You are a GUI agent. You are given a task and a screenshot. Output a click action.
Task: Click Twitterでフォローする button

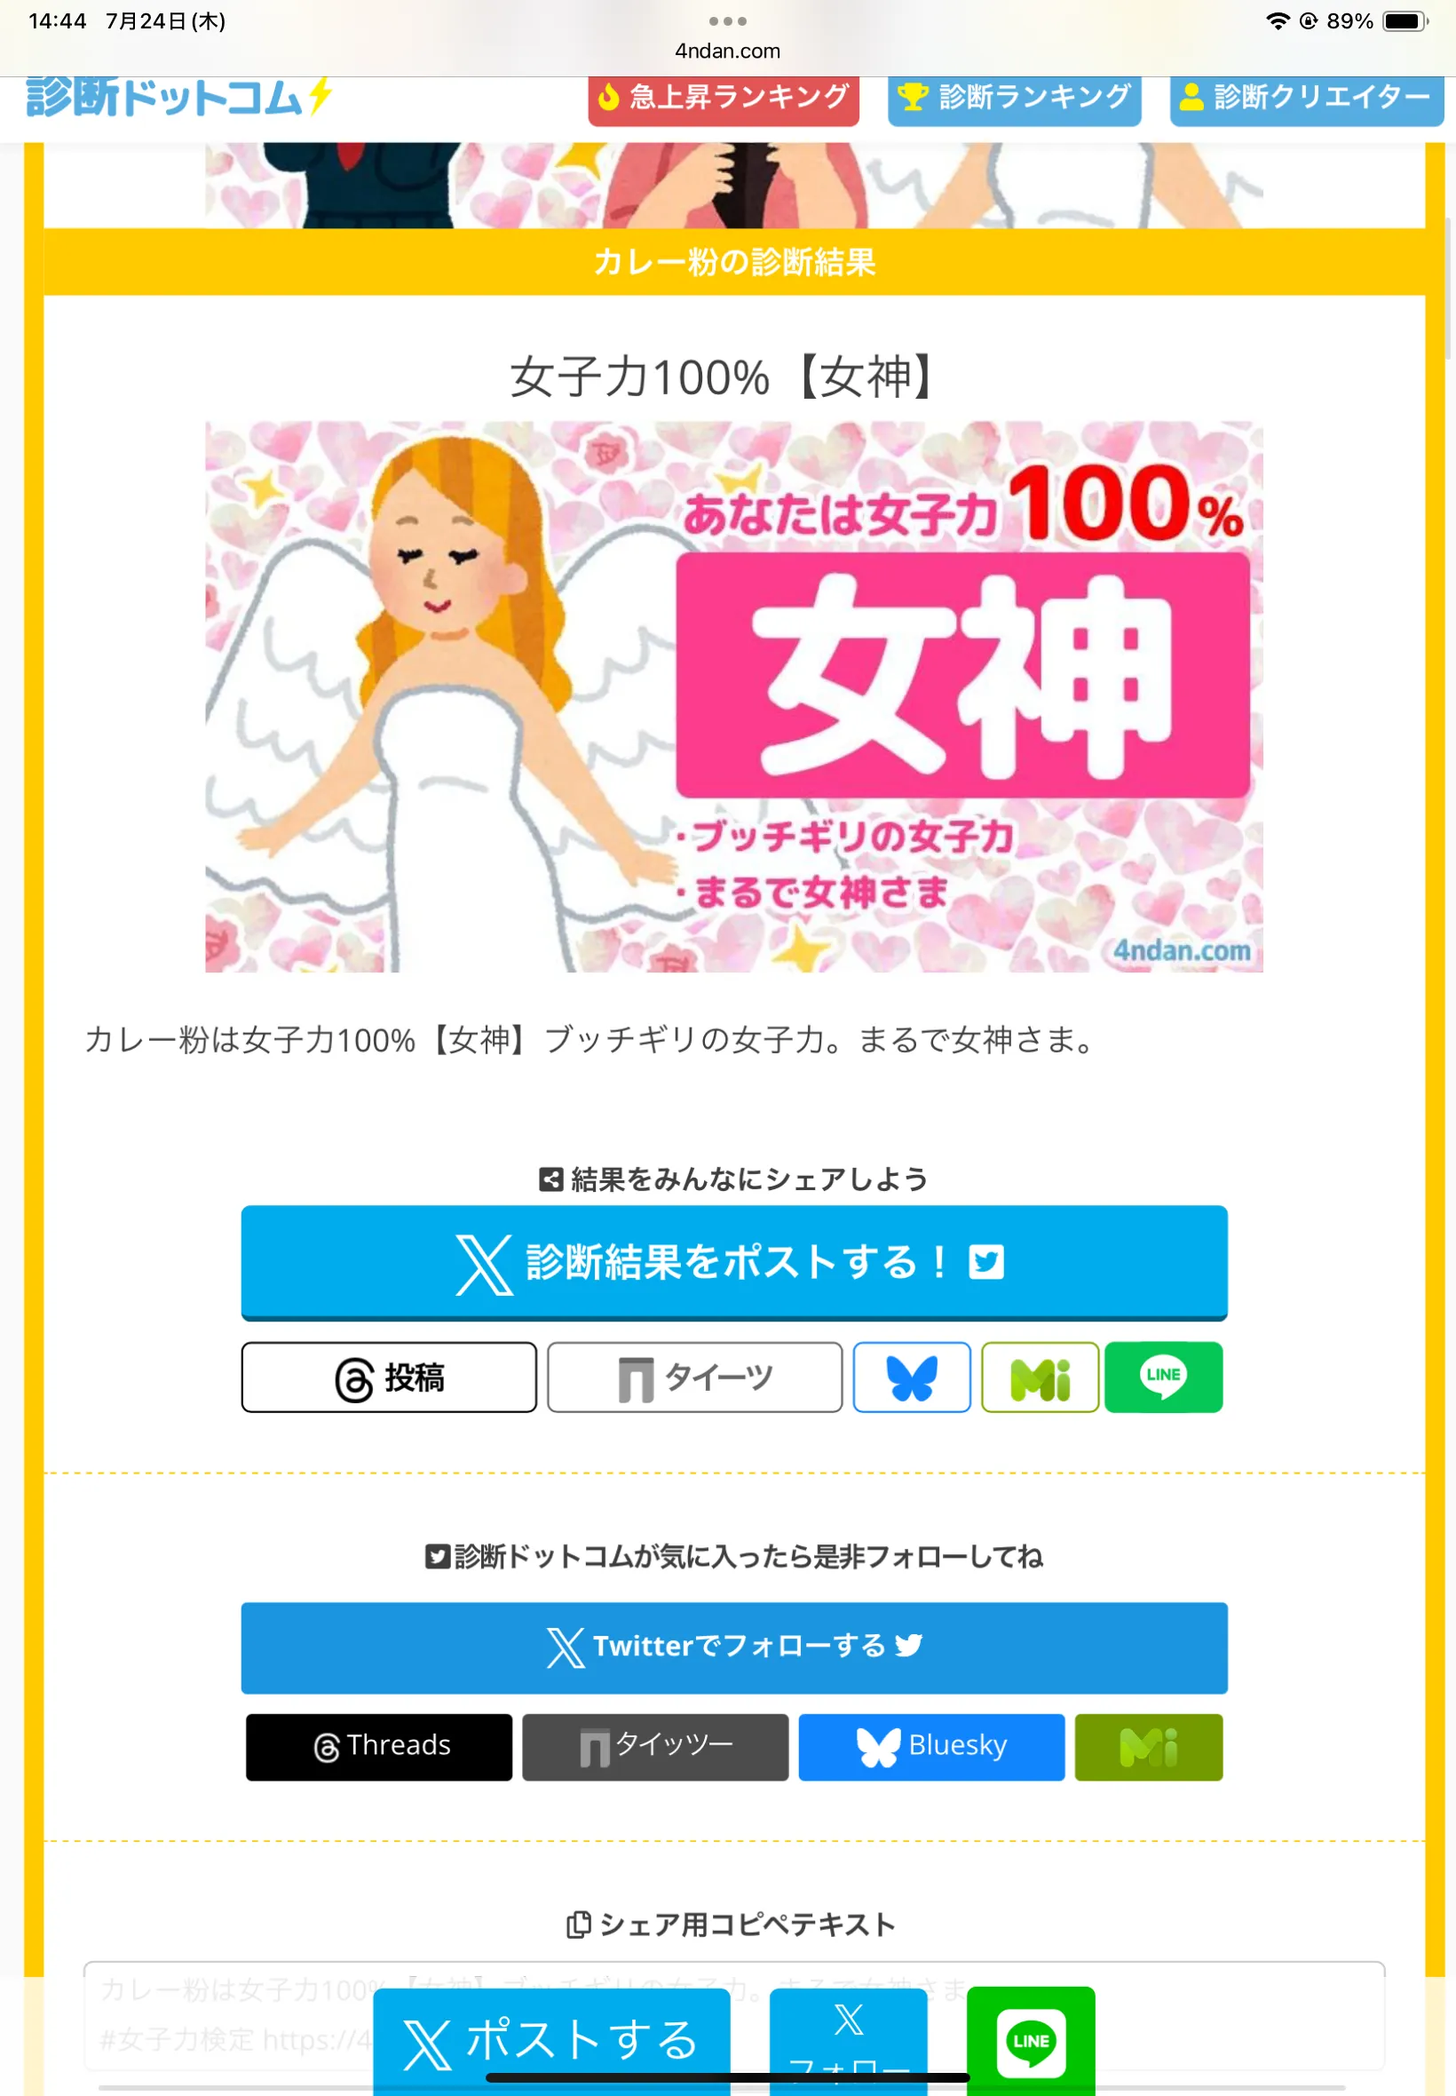pos(733,1647)
